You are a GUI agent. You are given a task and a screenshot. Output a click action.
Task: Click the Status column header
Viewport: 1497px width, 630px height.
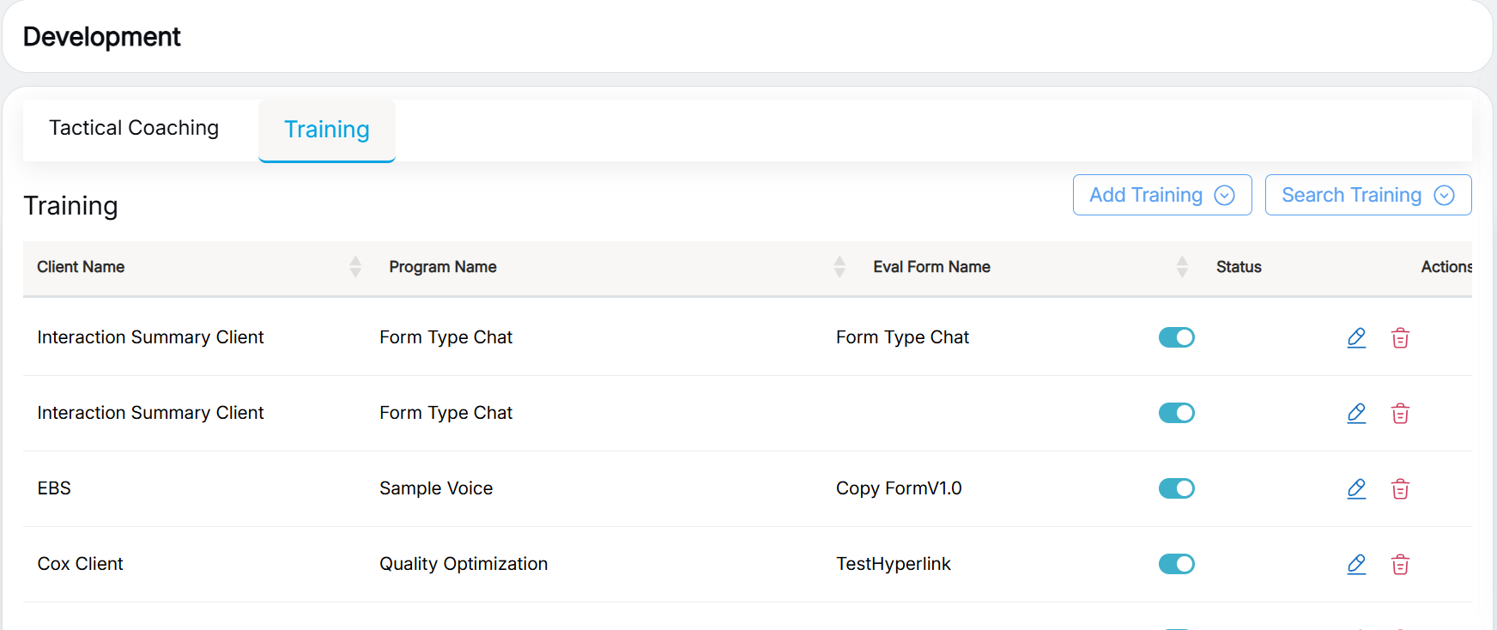tap(1239, 267)
